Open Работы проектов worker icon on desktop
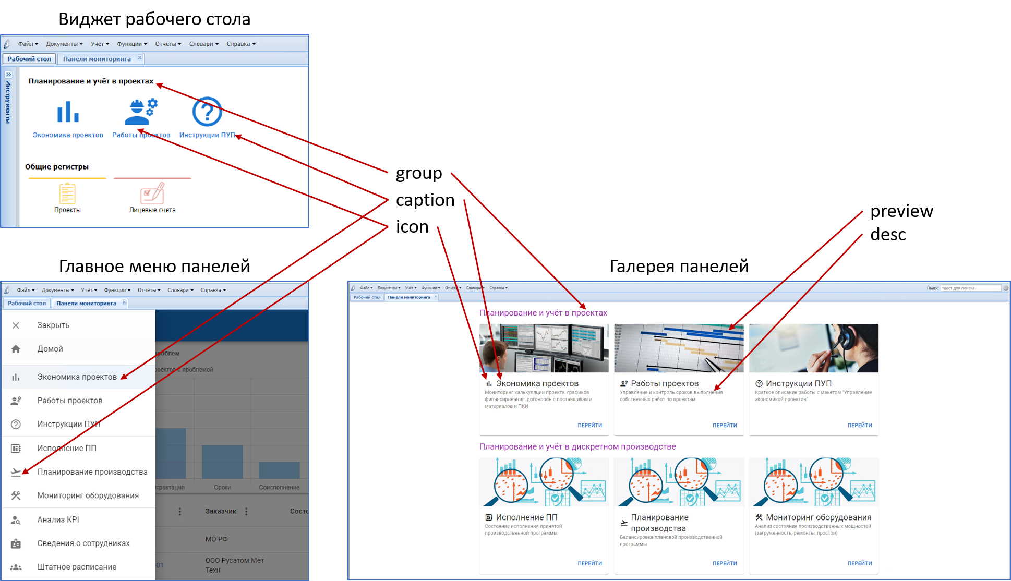The width and height of the screenshot is (1011, 581). [x=141, y=112]
